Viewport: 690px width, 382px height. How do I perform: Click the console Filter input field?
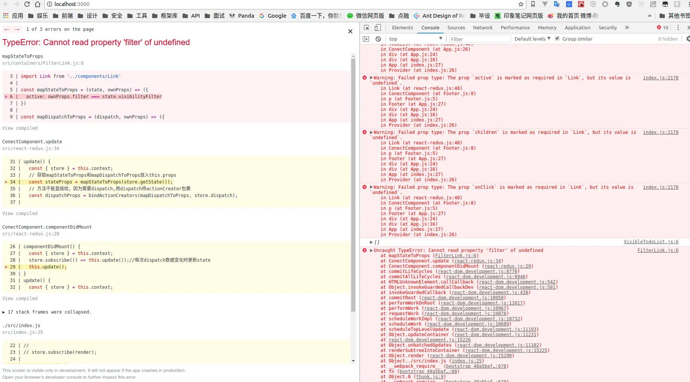click(x=479, y=39)
